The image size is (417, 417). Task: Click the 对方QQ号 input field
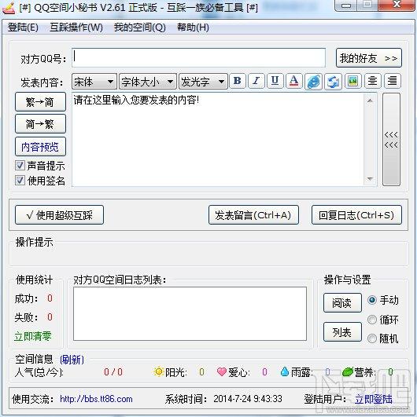[199, 57]
